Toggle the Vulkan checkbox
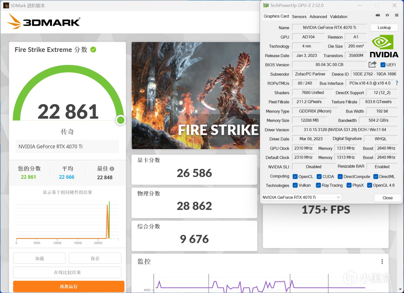Viewport: 404px width, 293px height. point(295,185)
